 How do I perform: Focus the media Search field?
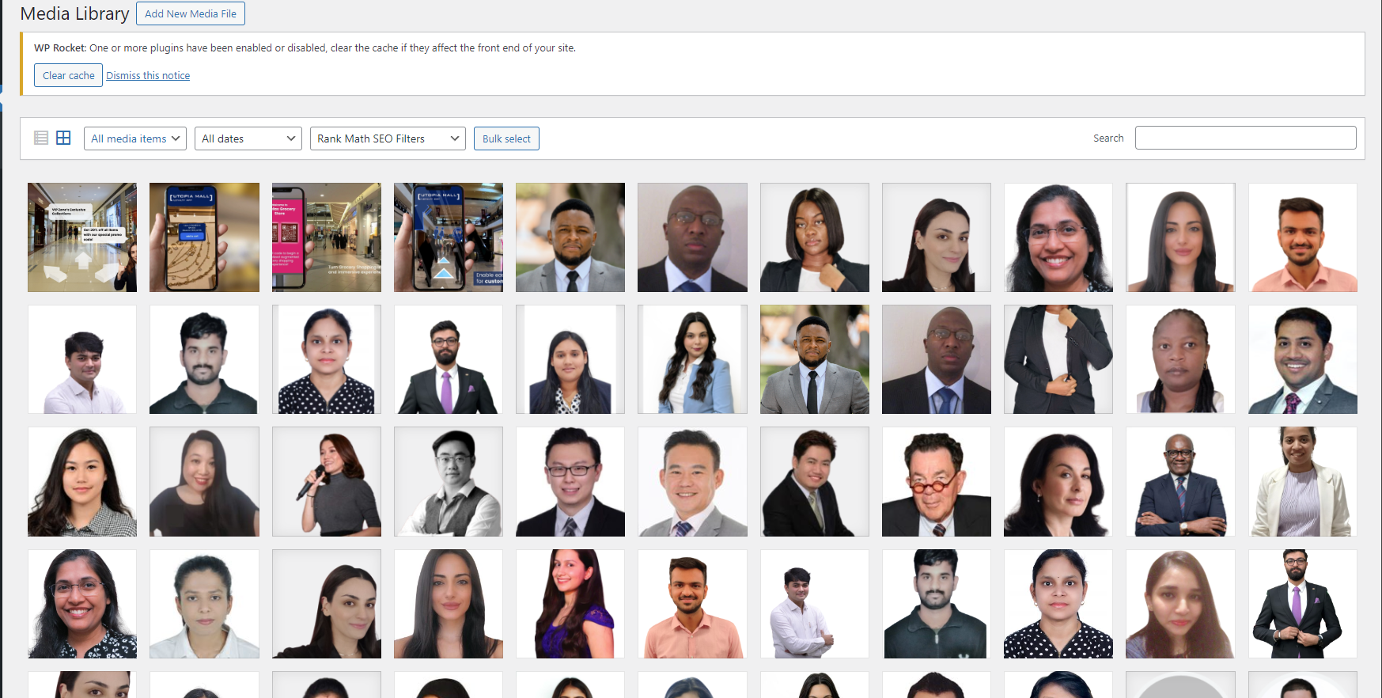1245,138
